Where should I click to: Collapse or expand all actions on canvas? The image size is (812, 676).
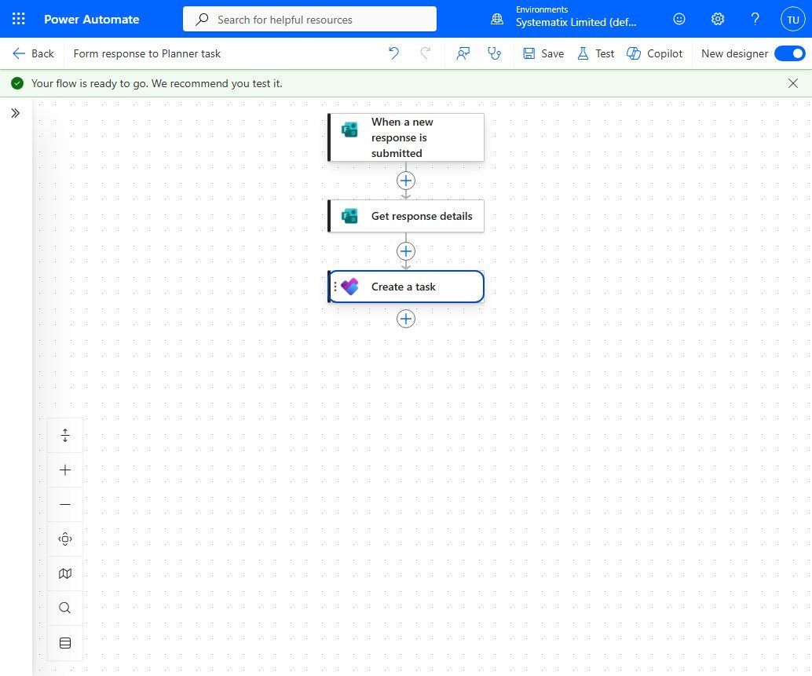point(65,435)
